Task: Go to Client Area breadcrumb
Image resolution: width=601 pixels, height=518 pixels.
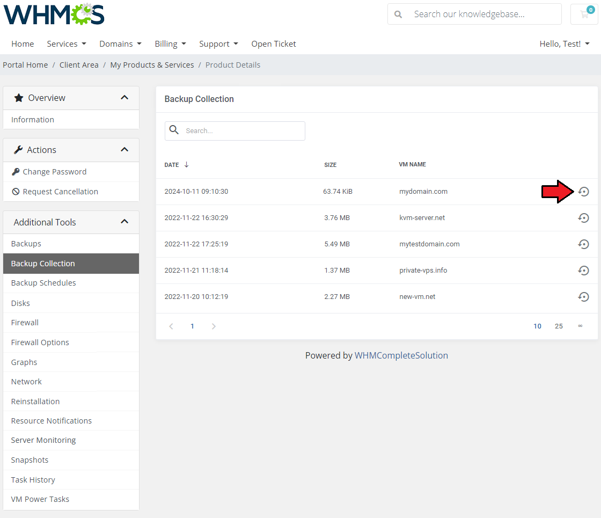Action: pyautogui.click(x=79, y=65)
